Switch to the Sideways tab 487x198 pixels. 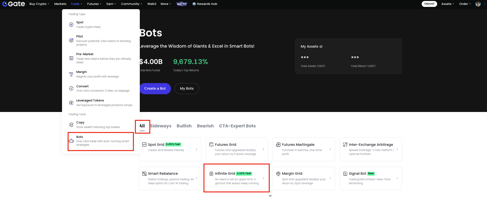[160, 126]
